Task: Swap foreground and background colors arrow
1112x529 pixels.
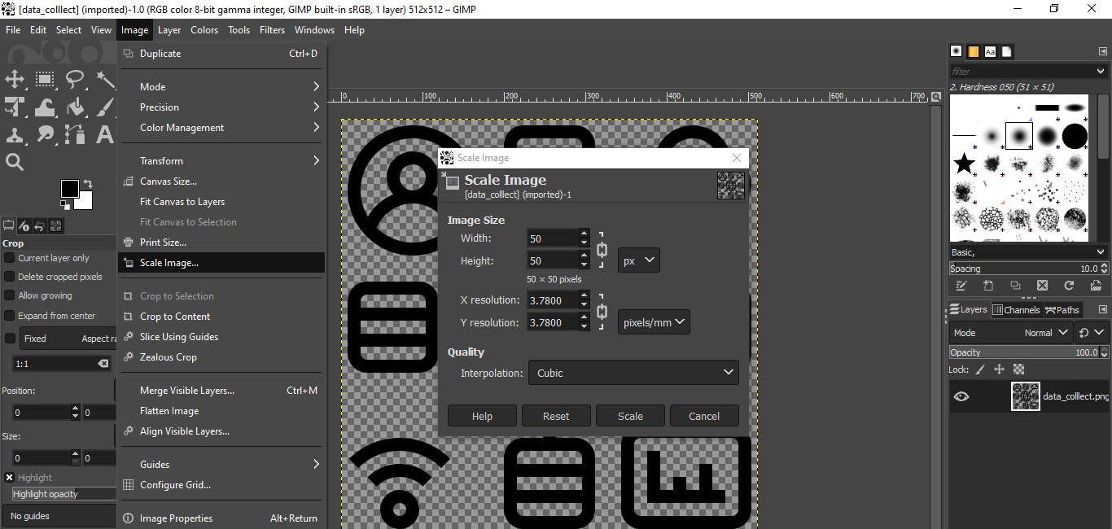Action: coord(88,184)
